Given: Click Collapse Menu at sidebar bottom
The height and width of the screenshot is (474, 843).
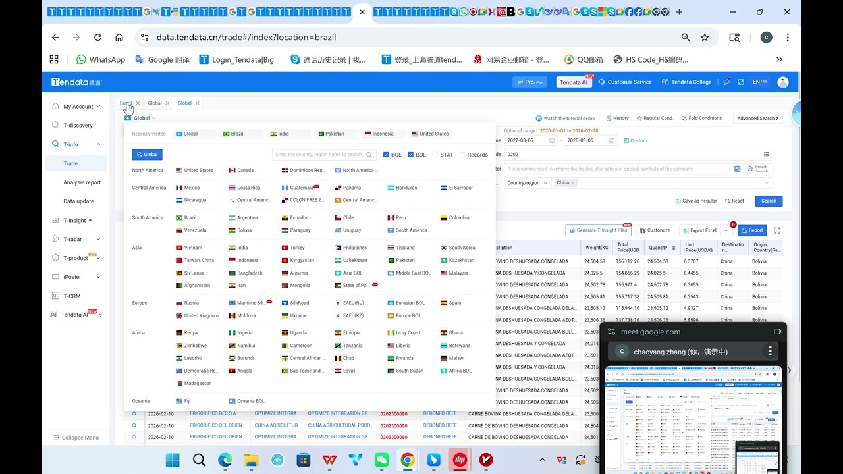Looking at the screenshot, I should (76, 438).
